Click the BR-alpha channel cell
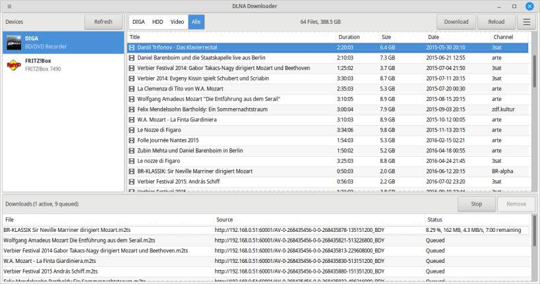 (502, 171)
